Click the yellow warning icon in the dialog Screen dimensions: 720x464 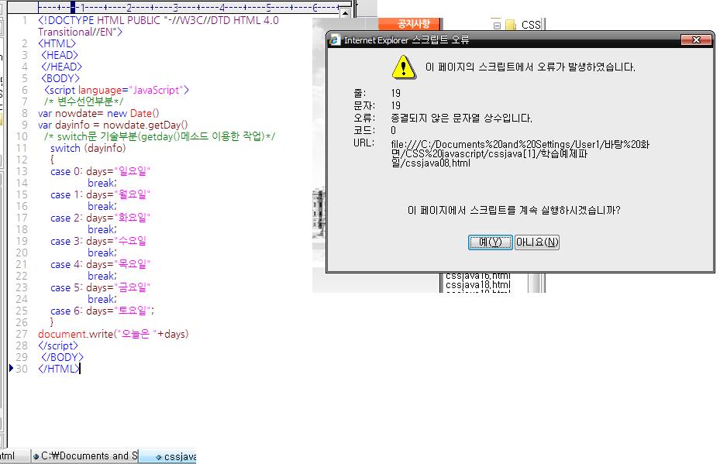tap(404, 67)
